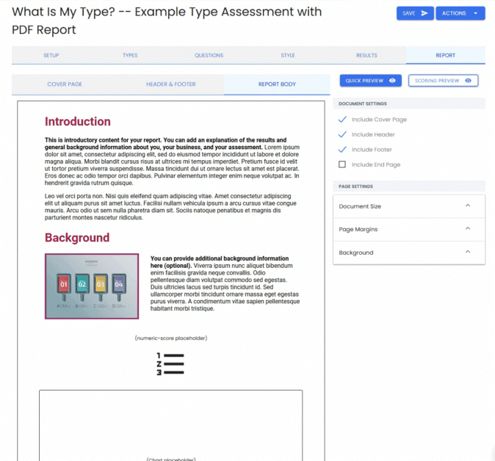Select the Cover Page sub-tab
This screenshot has height=461, width=495.
tap(65, 84)
